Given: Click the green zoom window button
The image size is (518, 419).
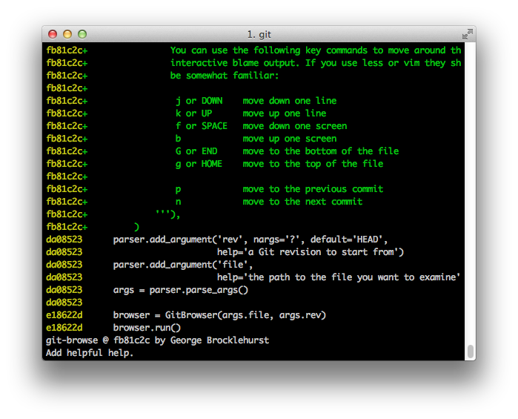Looking at the screenshot, I should pos(82,34).
